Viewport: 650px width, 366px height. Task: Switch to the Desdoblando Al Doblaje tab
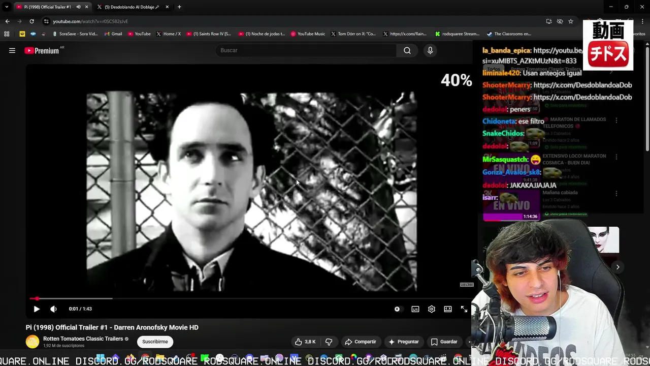[132, 7]
